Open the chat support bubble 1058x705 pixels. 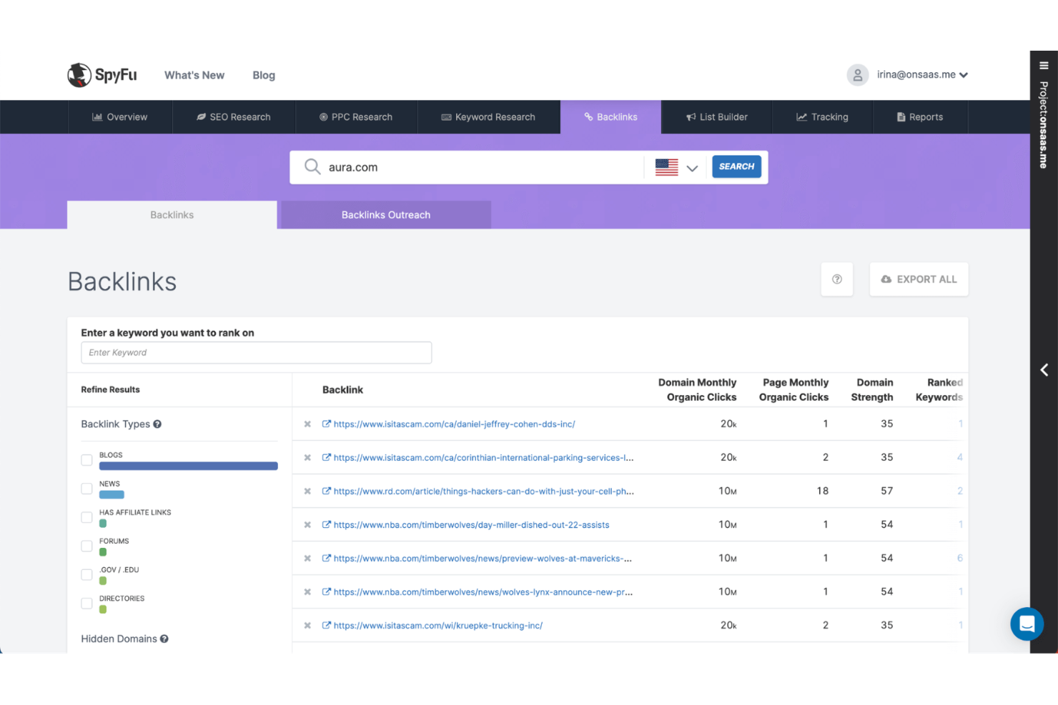point(1027,624)
